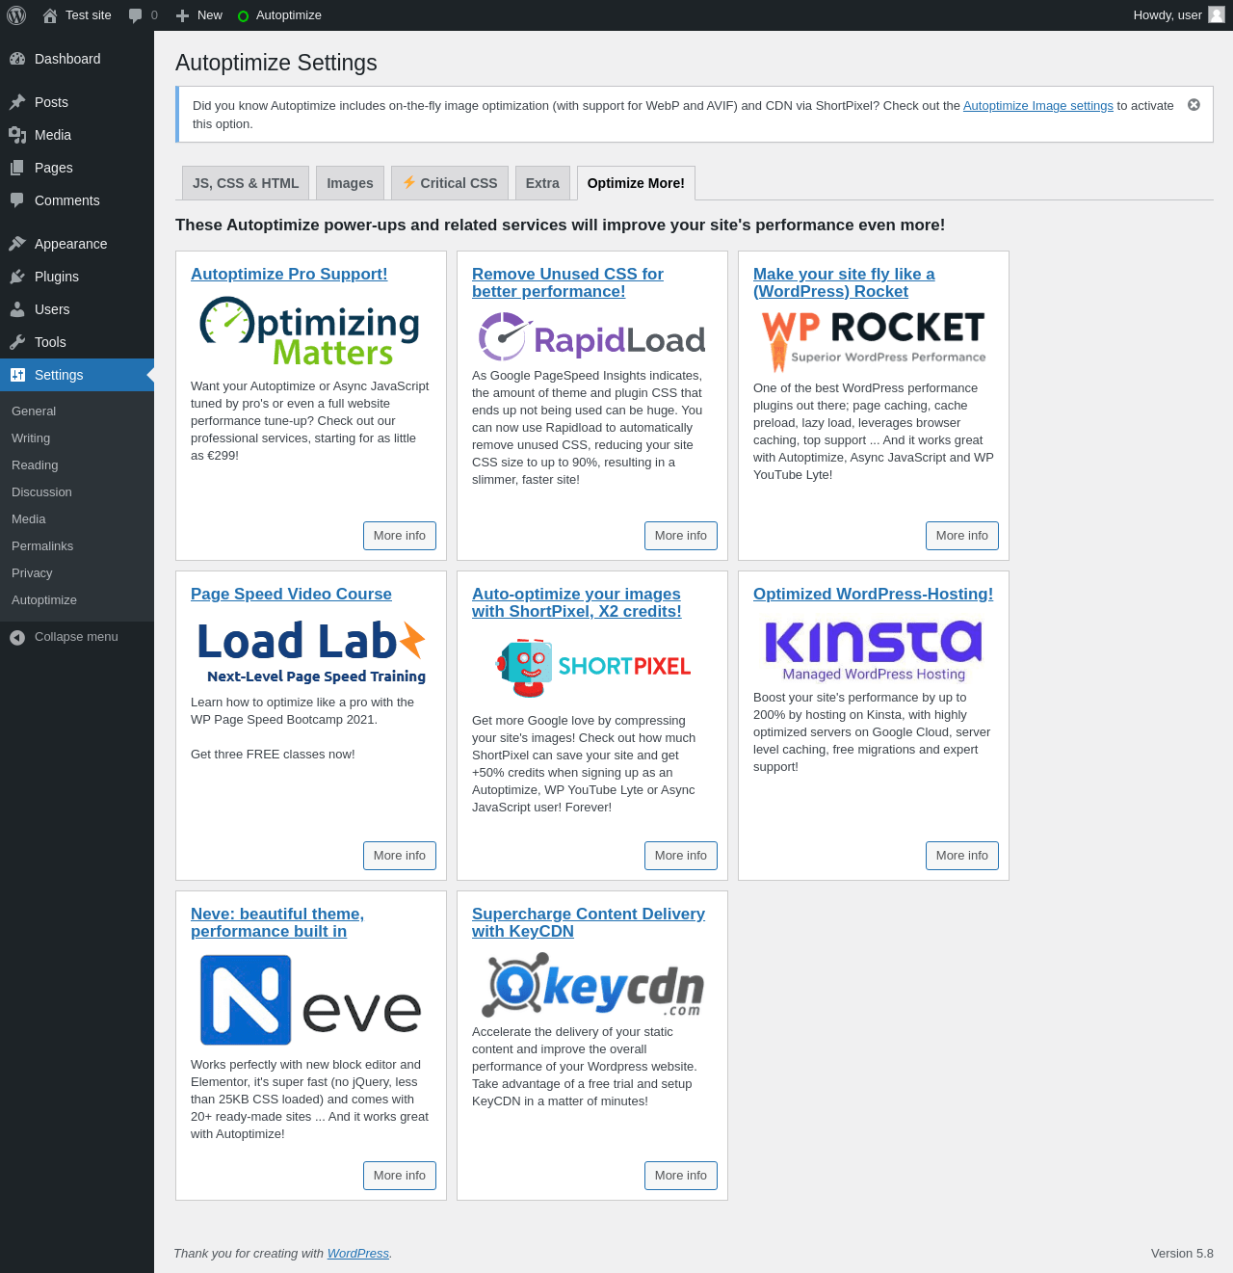
Task: Open the Extra tab
Action: (542, 183)
